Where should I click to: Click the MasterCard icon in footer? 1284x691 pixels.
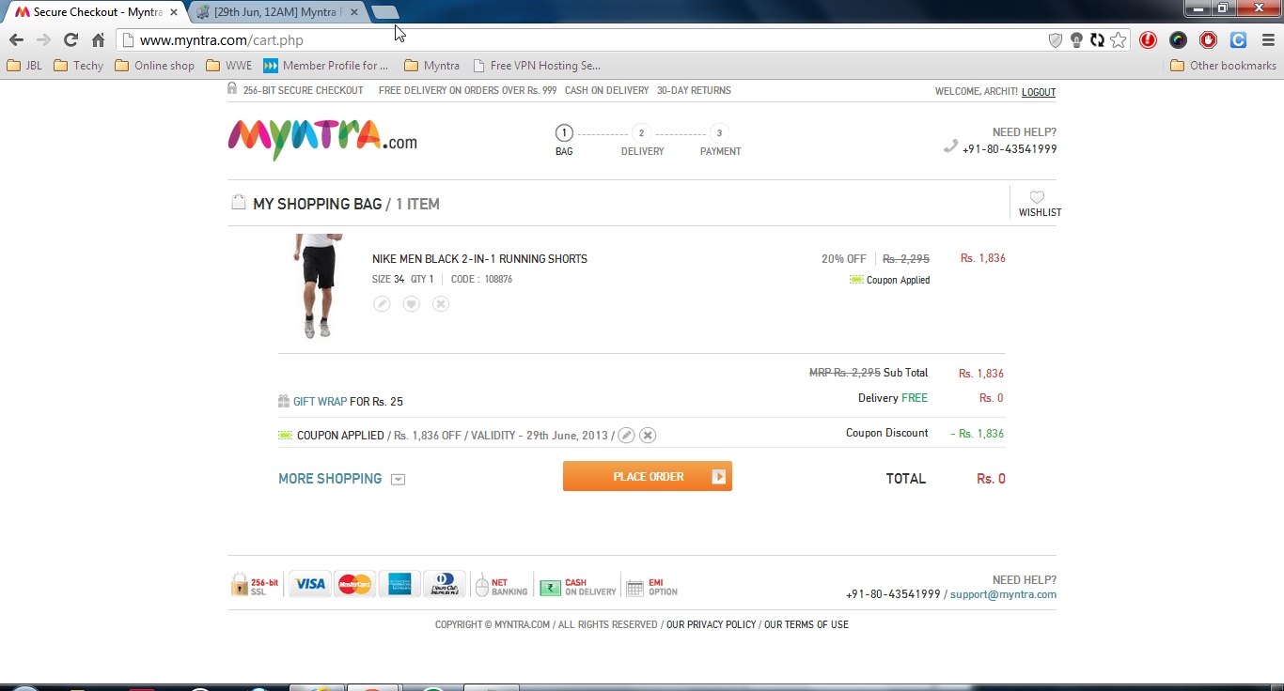[x=354, y=583]
